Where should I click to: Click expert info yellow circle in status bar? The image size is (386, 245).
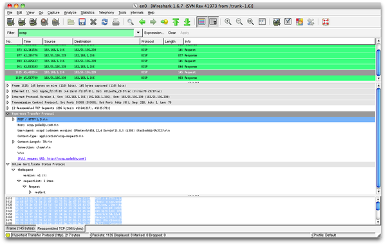[x=8, y=235]
